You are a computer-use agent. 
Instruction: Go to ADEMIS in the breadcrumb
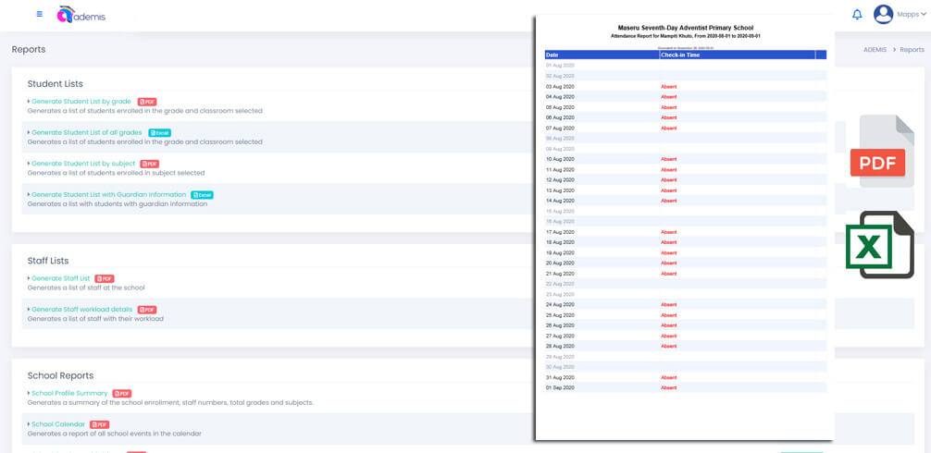pyautogui.click(x=875, y=50)
